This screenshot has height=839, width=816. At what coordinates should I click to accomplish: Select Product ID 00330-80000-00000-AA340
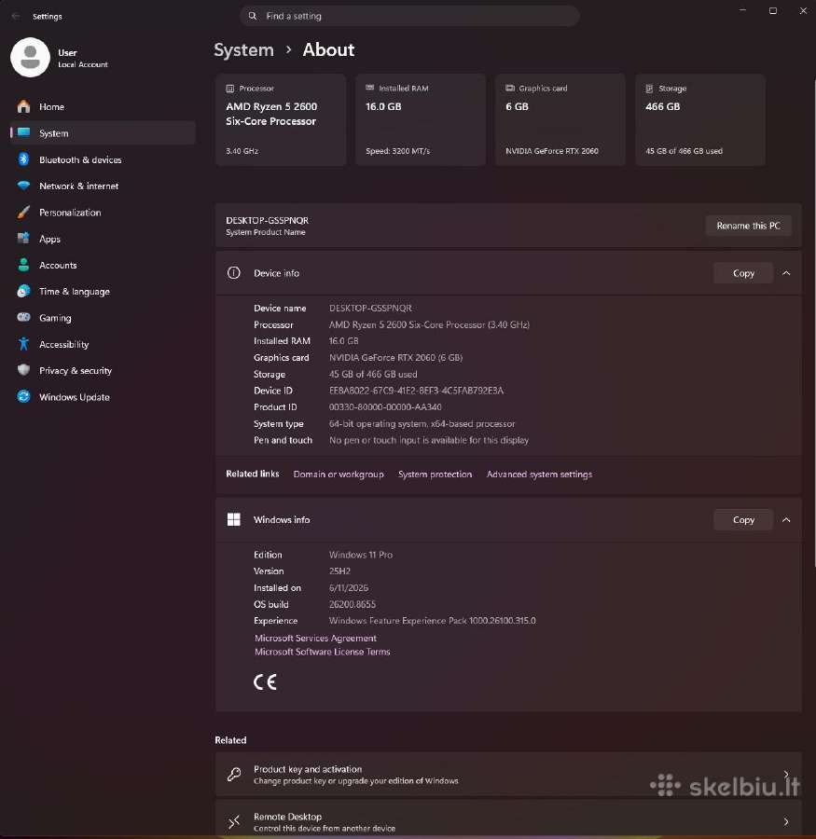[385, 407]
